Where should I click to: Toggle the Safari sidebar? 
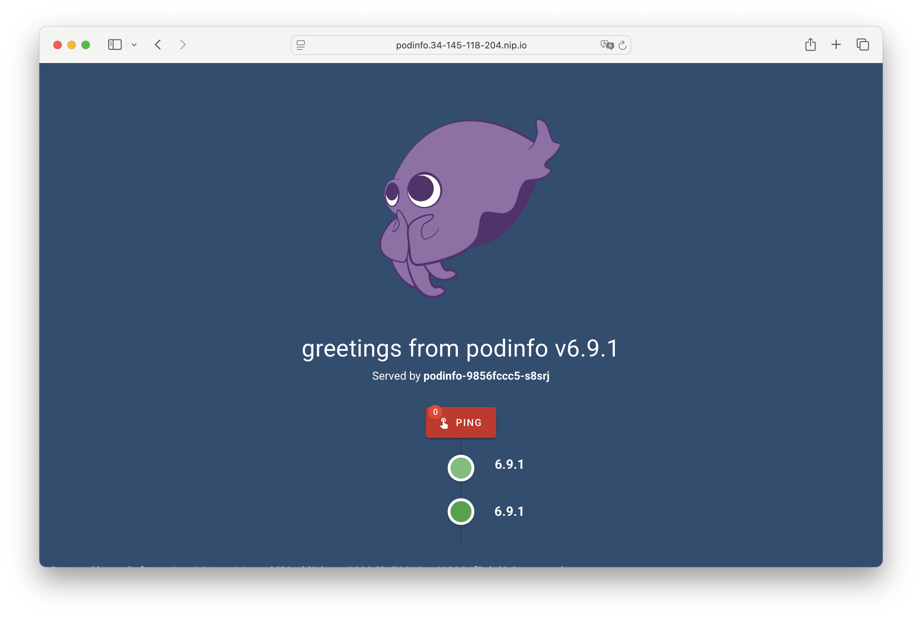coord(114,45)
